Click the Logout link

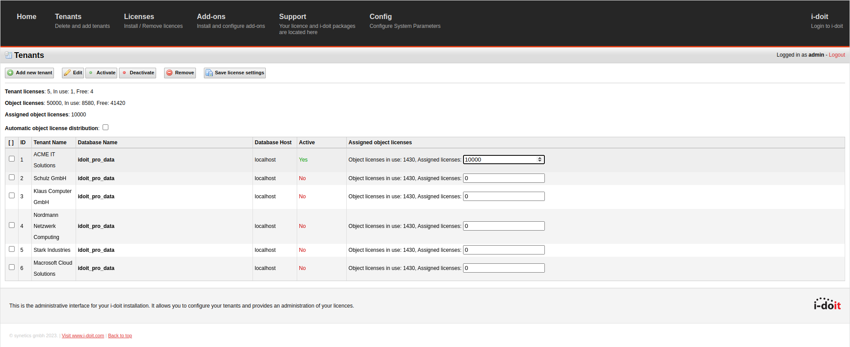837,55
